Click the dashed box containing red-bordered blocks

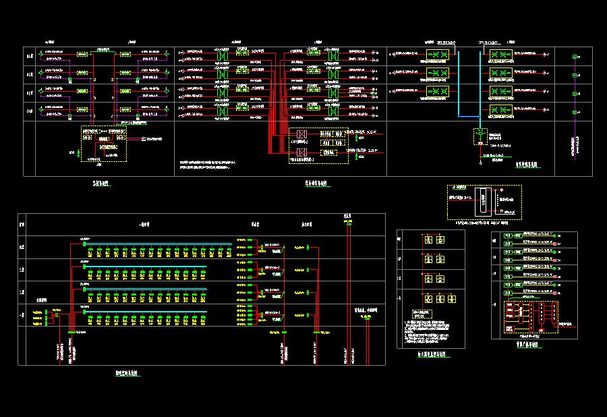coord(531,318)
